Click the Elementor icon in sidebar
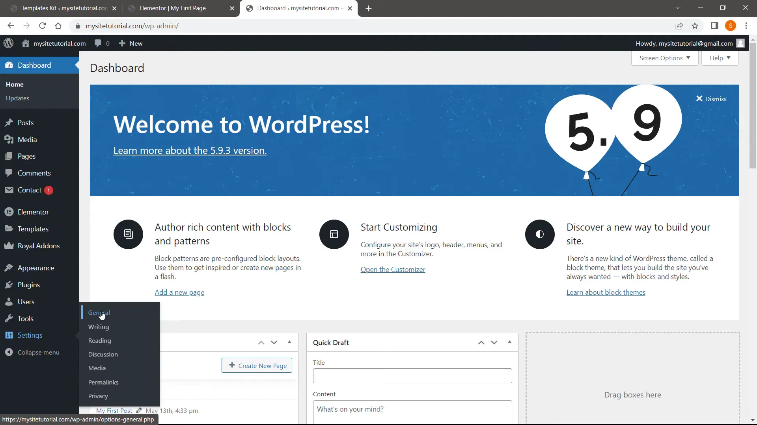 pos(9,212)
